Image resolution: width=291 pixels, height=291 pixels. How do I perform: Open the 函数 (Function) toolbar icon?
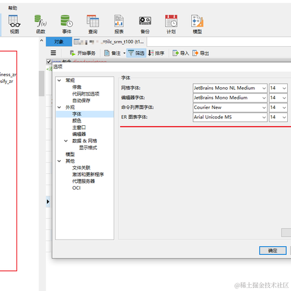coord(40,24)
